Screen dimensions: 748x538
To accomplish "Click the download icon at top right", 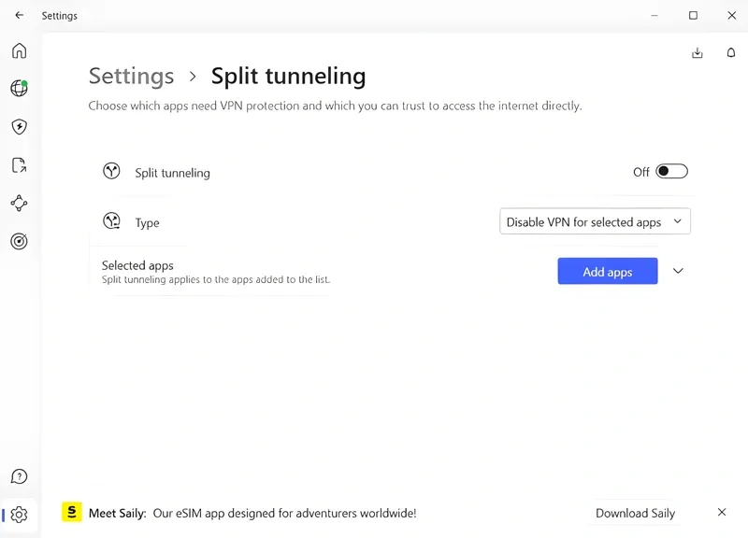I will [x=697, y=53].
